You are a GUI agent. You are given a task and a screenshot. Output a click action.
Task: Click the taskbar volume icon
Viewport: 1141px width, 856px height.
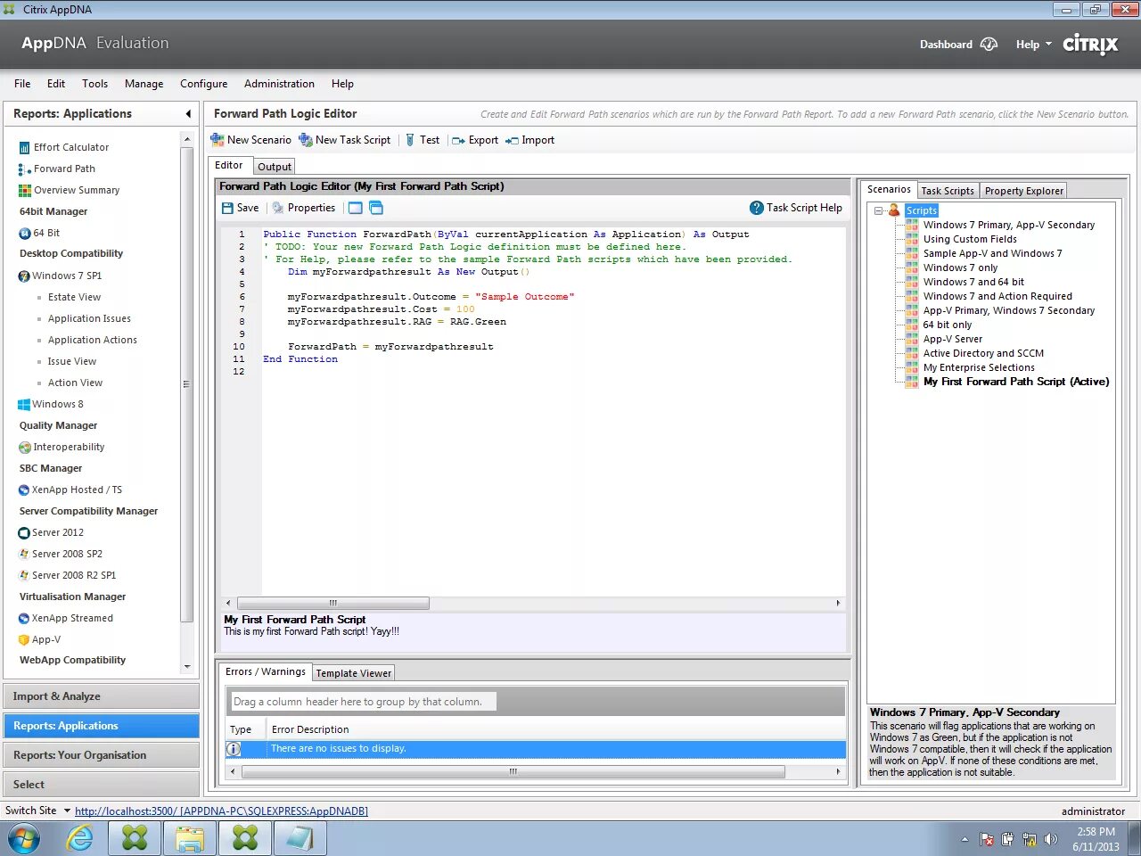coord(1051,839)
